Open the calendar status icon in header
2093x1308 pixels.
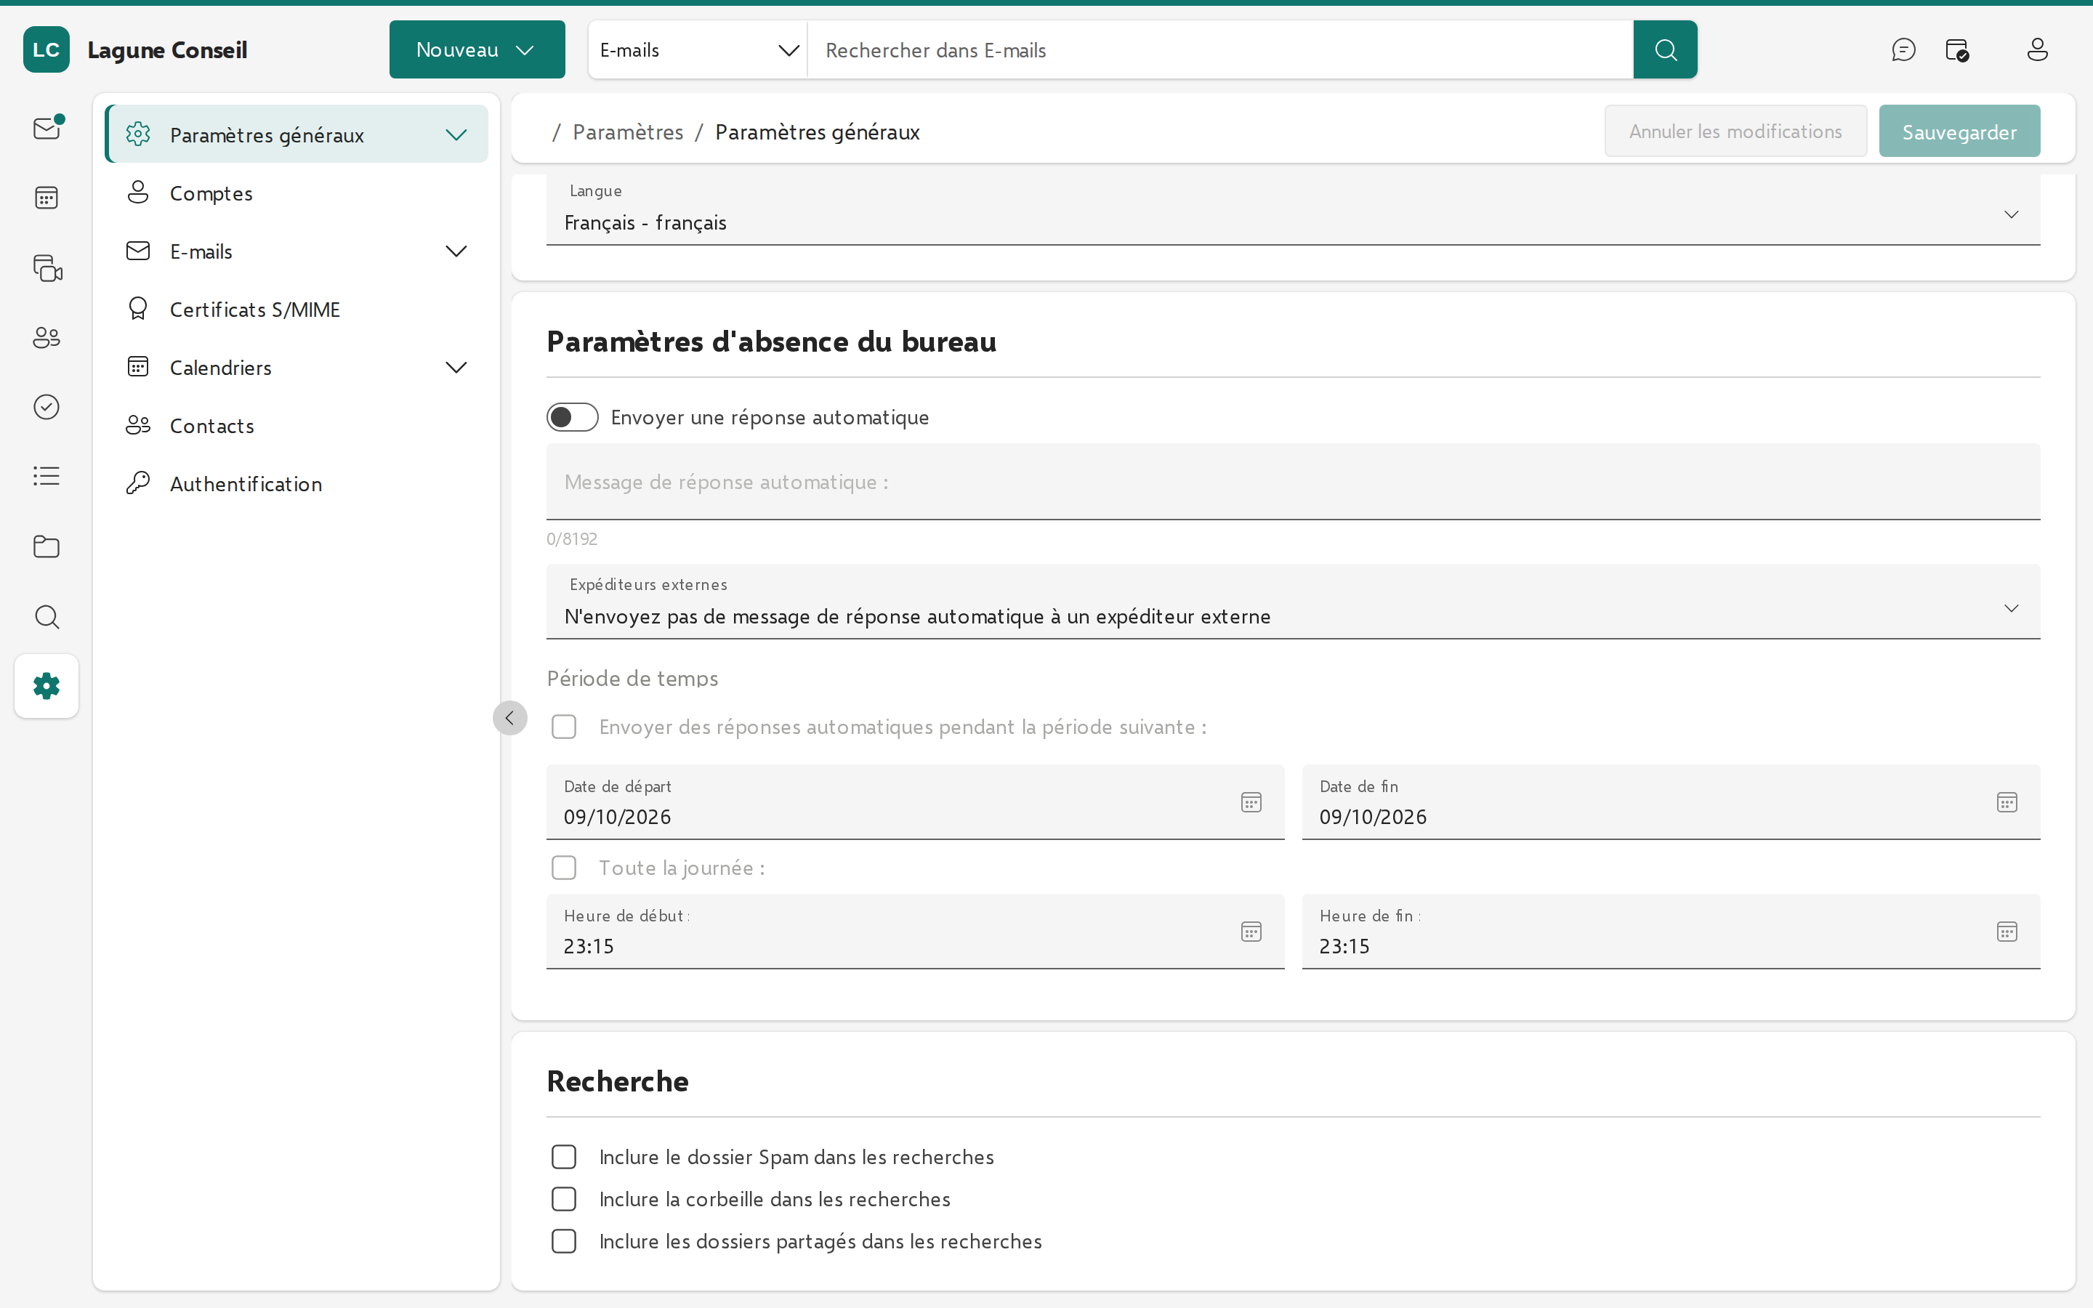[x=1957, y=49]
